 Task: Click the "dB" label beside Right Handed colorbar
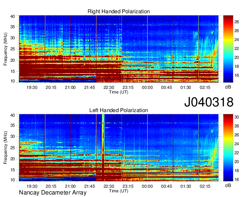(x=228, y=87)
